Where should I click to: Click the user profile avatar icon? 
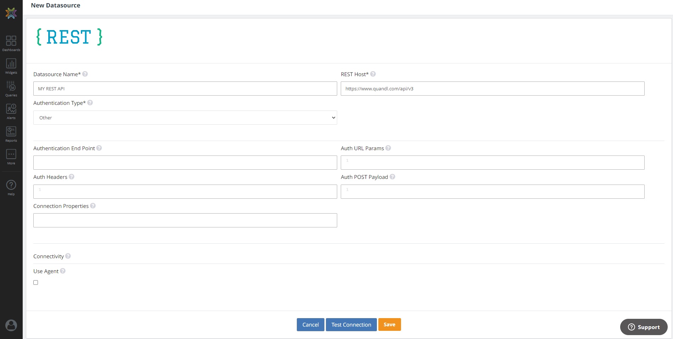(11, 325)
